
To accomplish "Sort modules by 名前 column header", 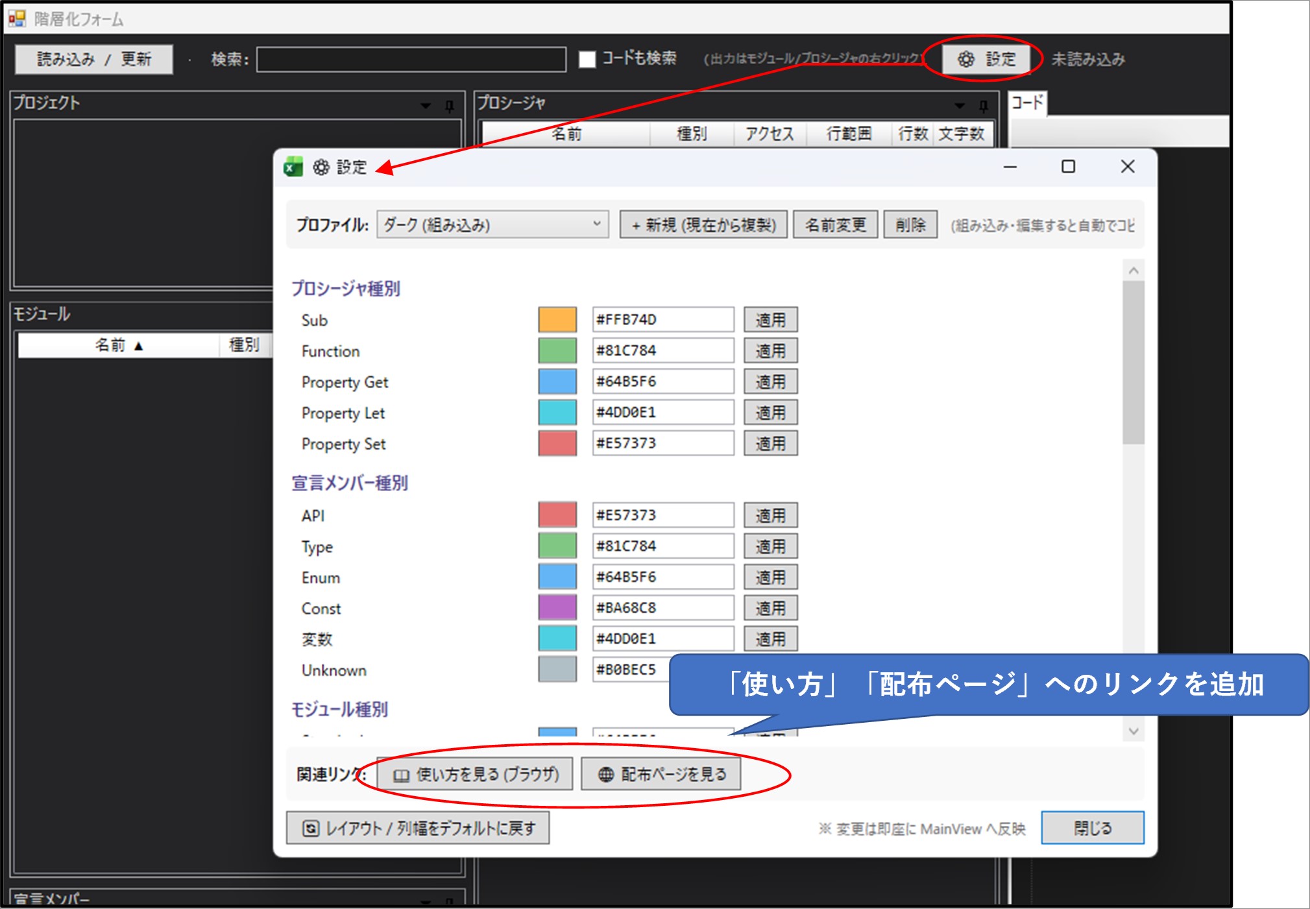I will pos(119,345).
